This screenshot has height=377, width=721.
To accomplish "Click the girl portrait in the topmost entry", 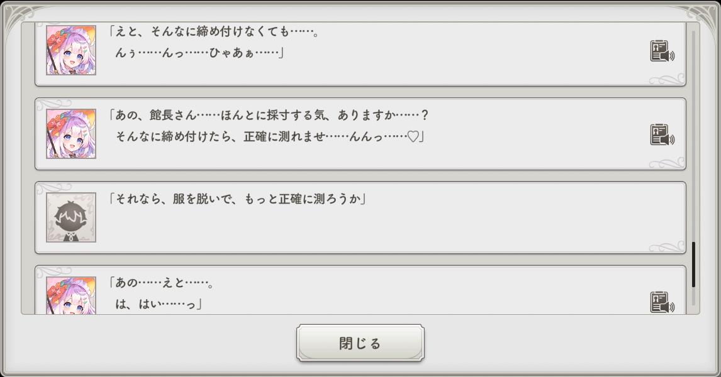I will [71, 50].
